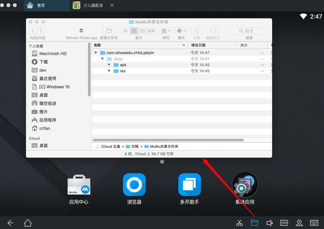Switch Finder to gallery cover flow view
The image size is (324, 229).
151,31
